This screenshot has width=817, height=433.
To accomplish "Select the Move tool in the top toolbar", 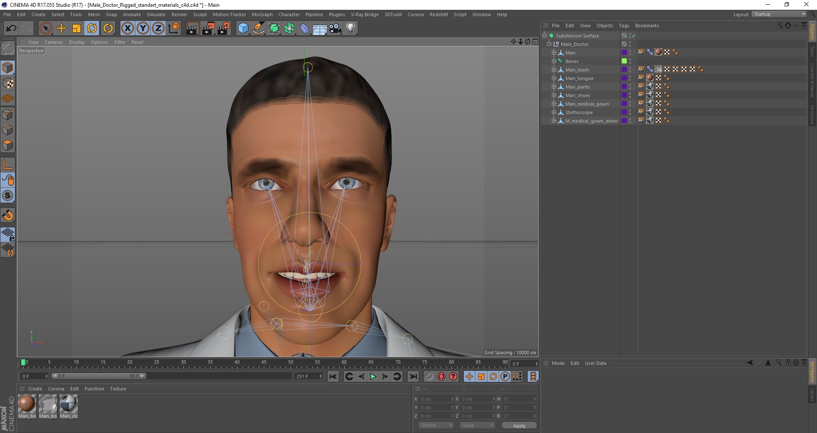I will click(x=61, y=29).
